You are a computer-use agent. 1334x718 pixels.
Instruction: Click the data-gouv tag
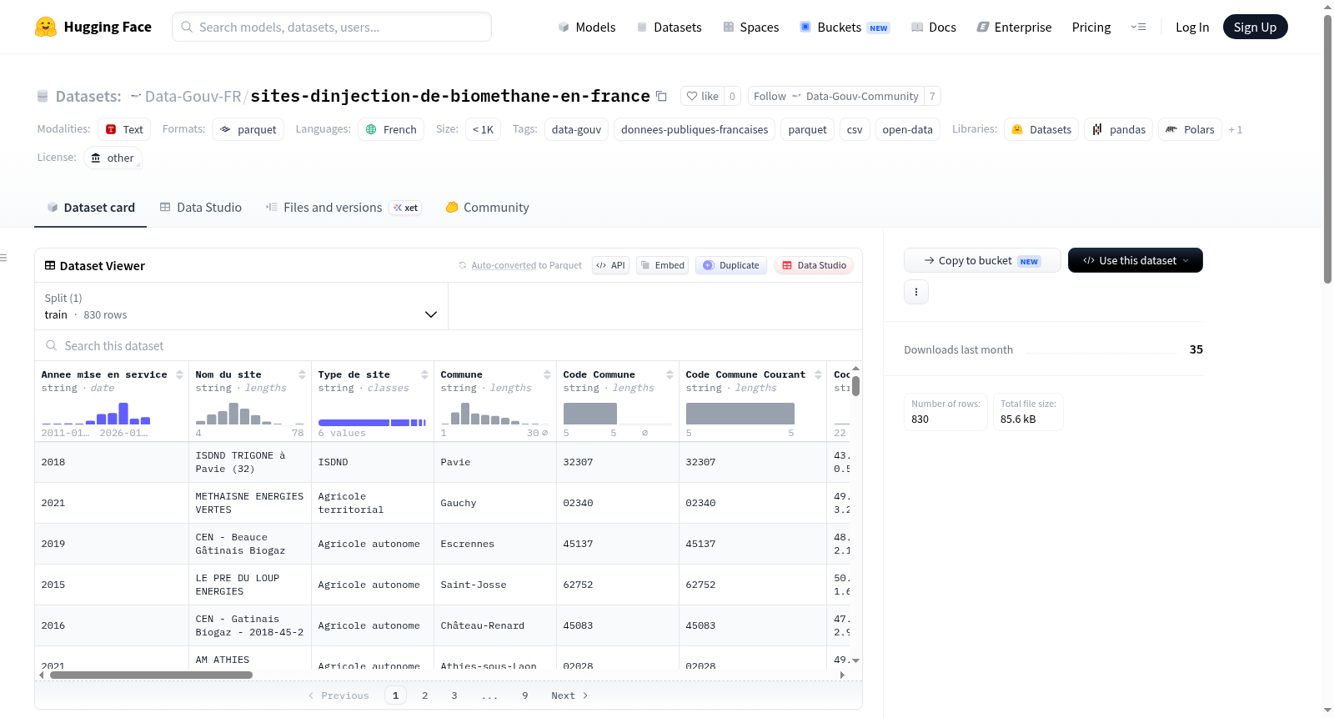576,129
